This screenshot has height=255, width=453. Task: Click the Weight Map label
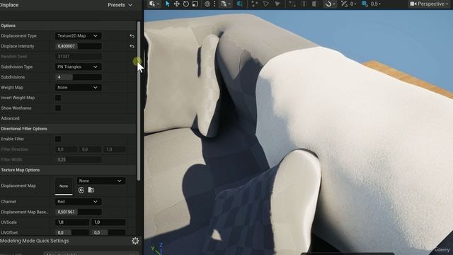(x=12, y=87)
